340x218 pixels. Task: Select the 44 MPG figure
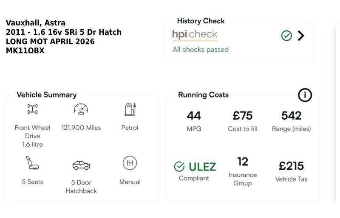(x=194, y=116)
